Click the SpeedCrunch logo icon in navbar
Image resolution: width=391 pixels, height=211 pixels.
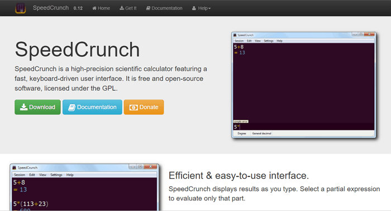pos(21,8)
